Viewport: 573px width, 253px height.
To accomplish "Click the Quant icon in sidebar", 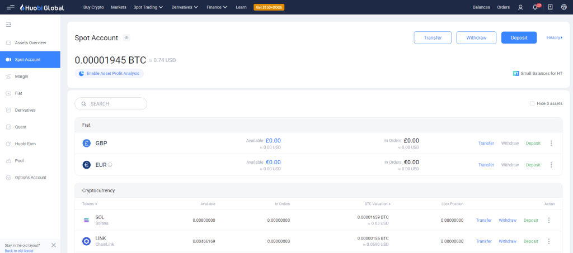I will coord(9,127).
